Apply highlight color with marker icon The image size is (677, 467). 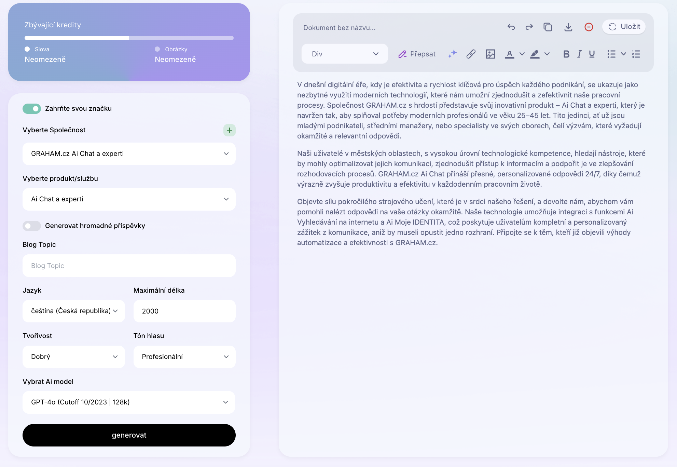(x=535, y=54)
